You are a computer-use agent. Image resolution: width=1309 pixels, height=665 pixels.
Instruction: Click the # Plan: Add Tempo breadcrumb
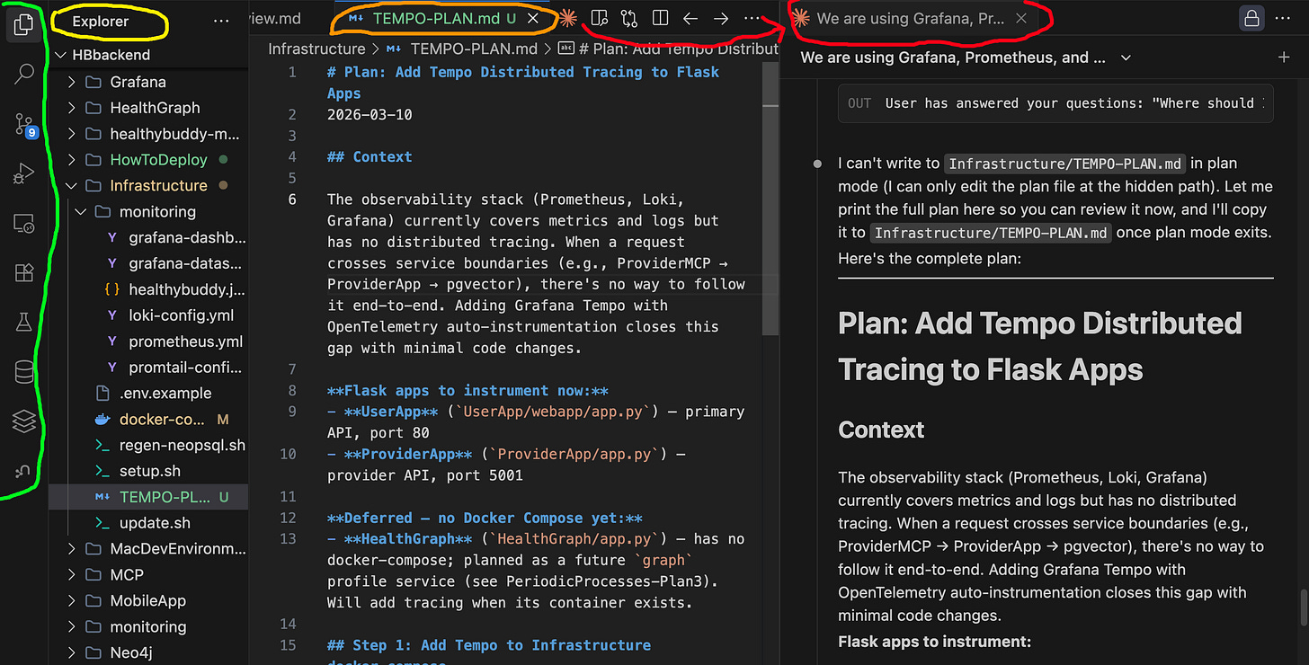(x=679, y=49)
